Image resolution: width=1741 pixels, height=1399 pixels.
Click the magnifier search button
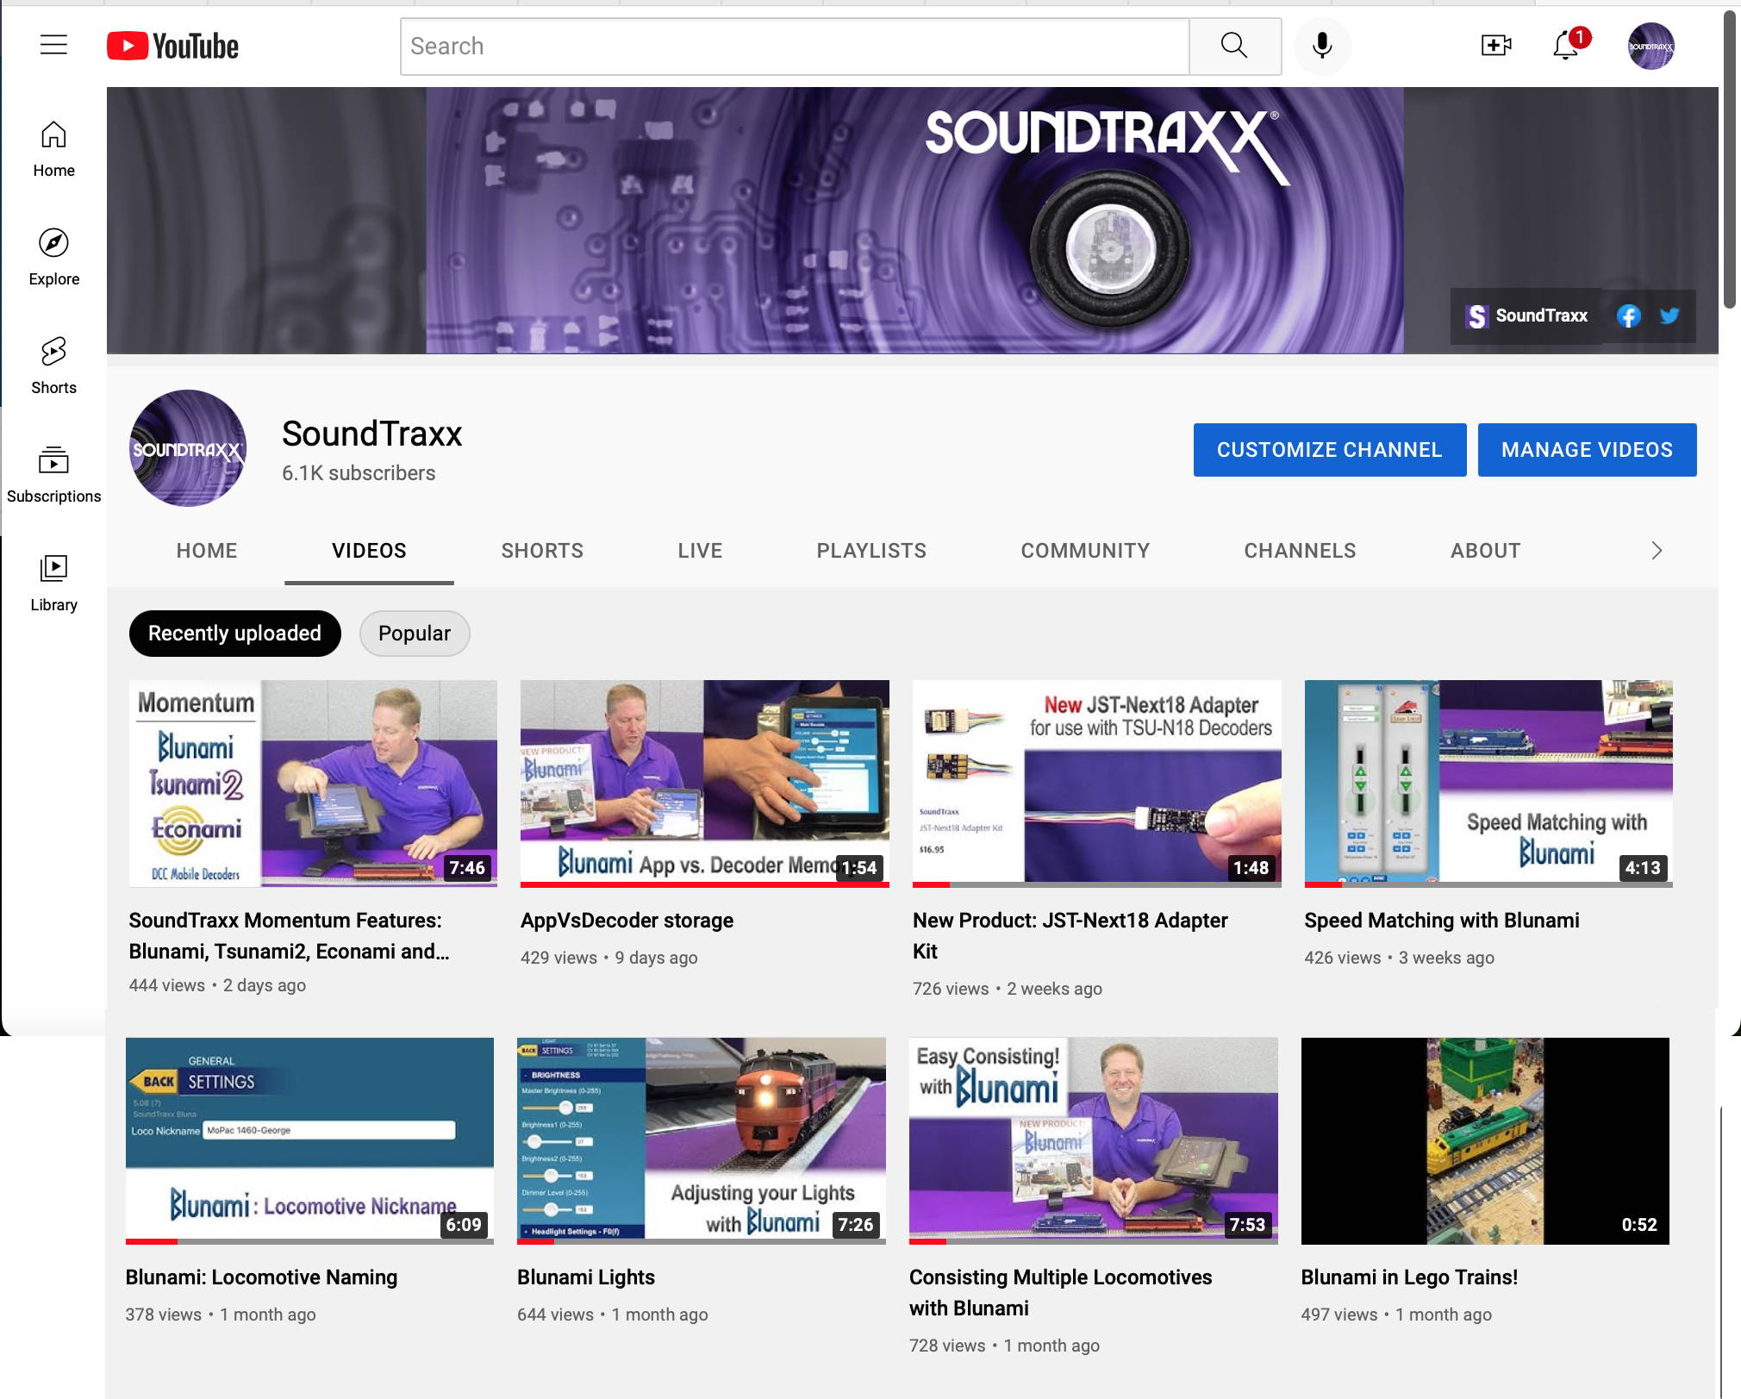(1234, 46)
